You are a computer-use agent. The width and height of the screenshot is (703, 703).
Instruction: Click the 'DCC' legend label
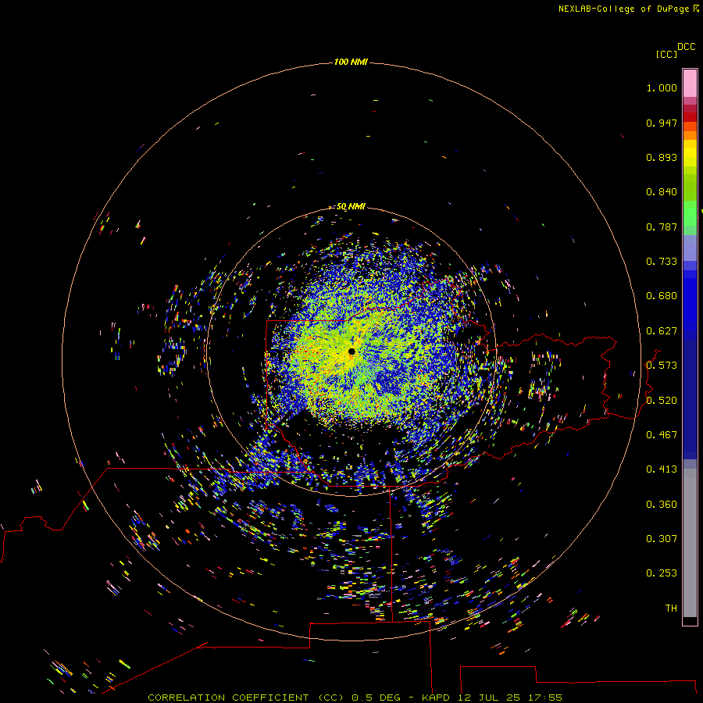pyautogui.click(x=687, y=47)
